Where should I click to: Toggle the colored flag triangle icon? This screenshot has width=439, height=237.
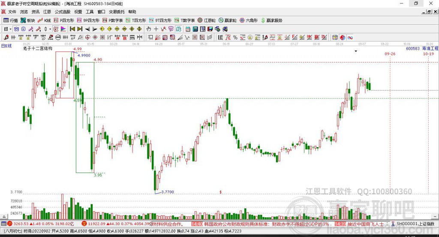pos(63,29)
